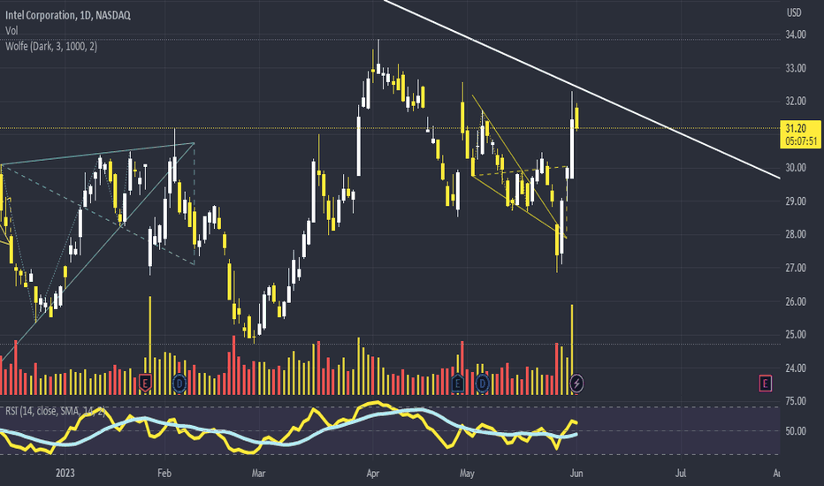Select the Intel Corporation symbol title

[68, 15]
